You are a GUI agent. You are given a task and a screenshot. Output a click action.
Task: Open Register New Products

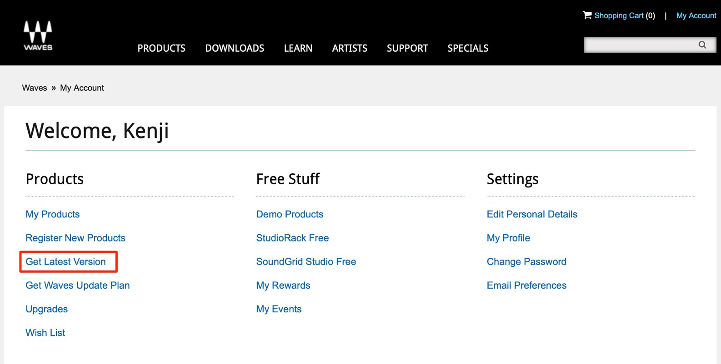pos(75,238)
